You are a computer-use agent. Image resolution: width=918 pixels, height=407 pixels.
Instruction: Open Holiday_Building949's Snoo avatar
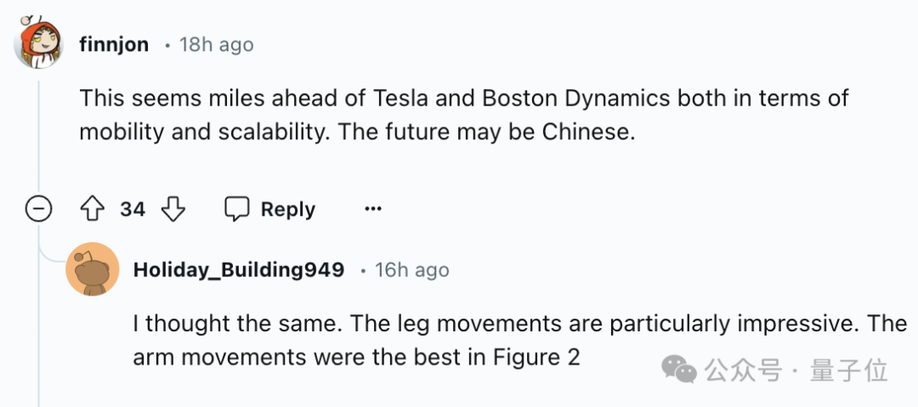92,270
